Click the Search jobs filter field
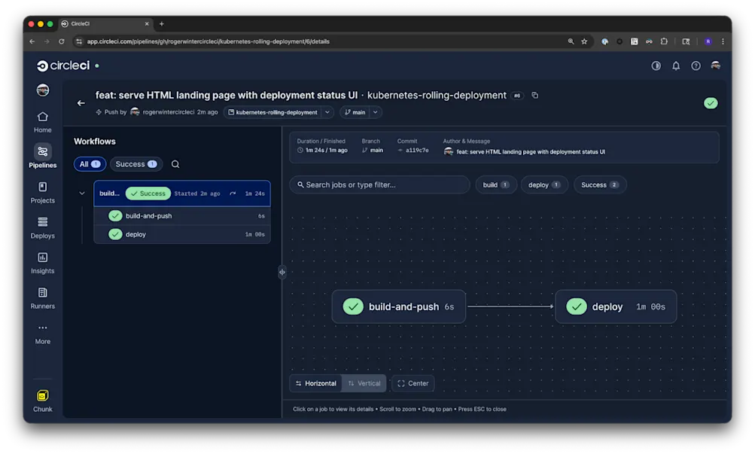Viewport: 755px width, 454px height. coord(379,185)
